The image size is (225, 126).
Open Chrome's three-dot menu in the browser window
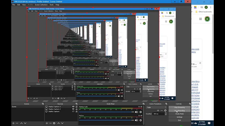[x=211, y=7]
